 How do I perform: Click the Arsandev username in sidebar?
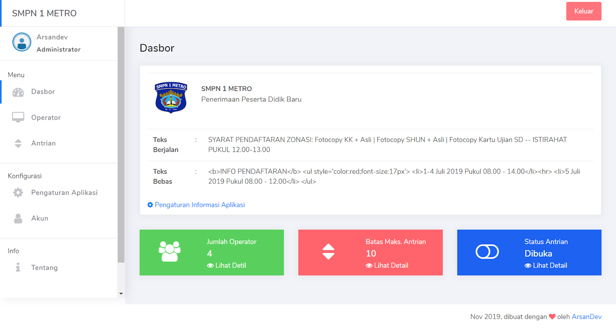coord(52,37)
